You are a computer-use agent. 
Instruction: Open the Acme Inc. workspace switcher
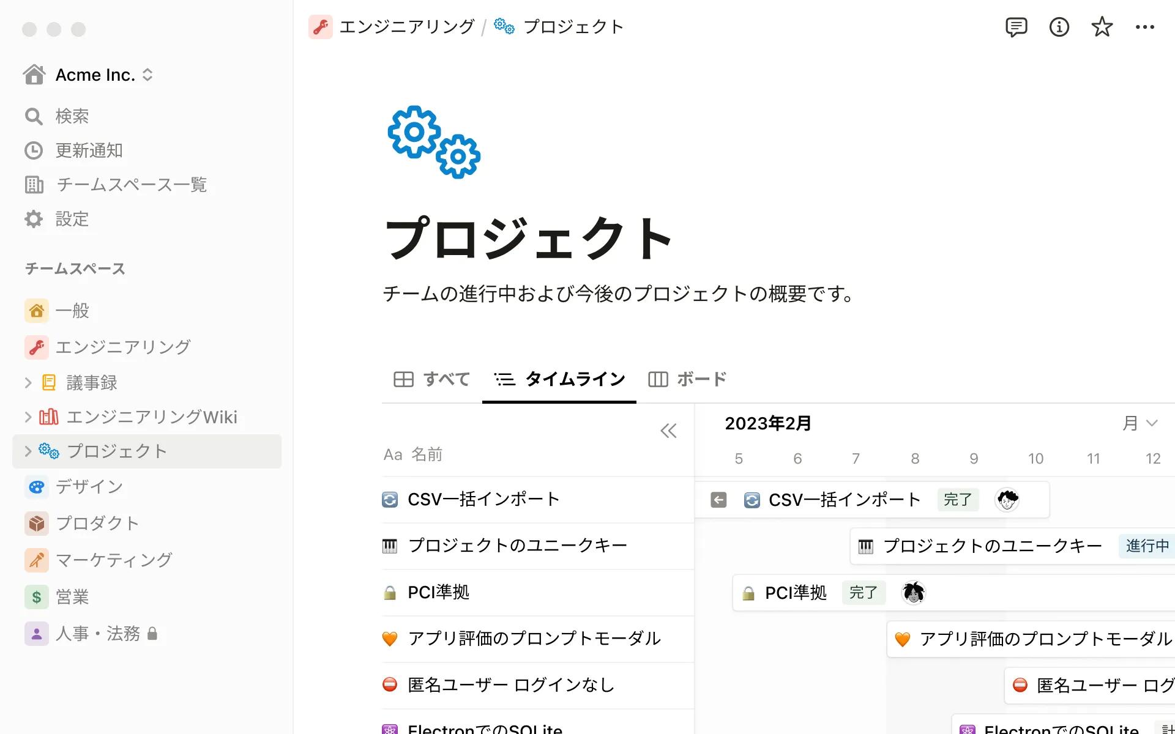coord(95,75)
